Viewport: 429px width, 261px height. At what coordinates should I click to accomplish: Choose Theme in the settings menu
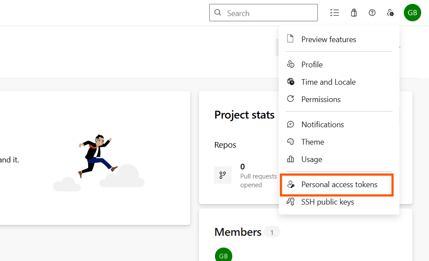pyautogui.click(x=313, y=142)
